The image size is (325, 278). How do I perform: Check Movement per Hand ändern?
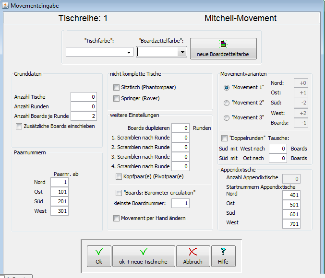[116, 218]
